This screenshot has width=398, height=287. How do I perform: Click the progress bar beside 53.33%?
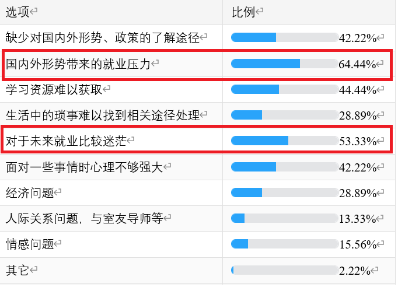pyautogui.click(x=284, y=141)
